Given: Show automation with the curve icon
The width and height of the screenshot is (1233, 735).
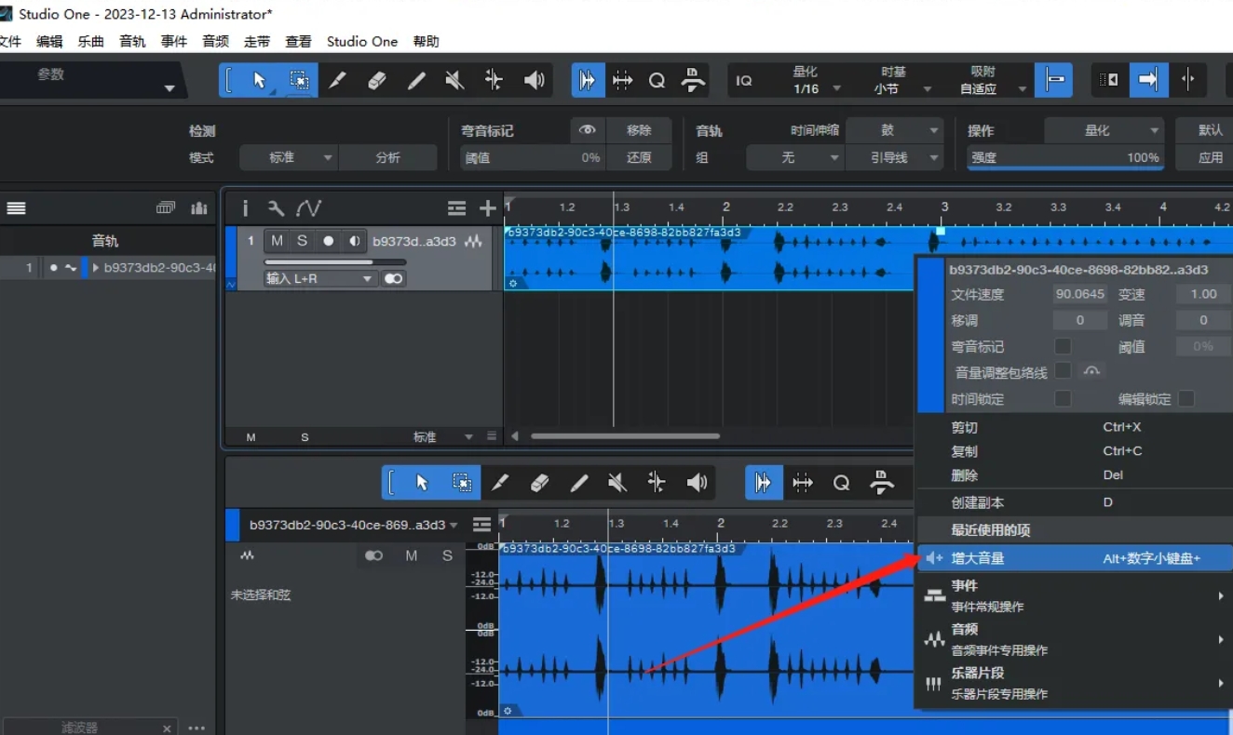Looking at the screenshot, I should [x=308, y=208].
